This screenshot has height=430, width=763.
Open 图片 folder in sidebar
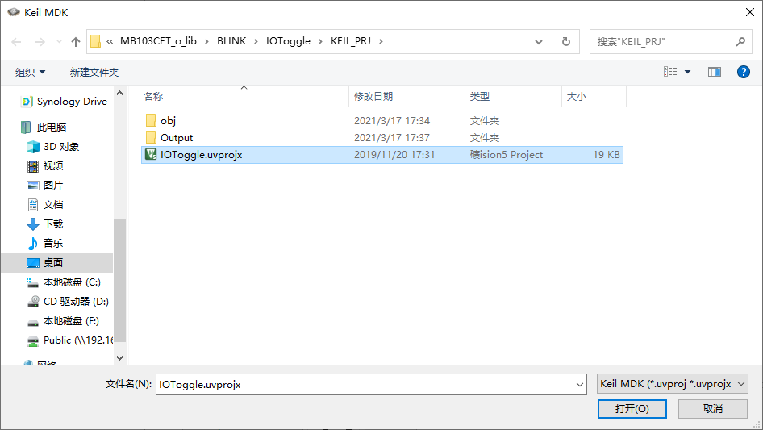point(45,186)
